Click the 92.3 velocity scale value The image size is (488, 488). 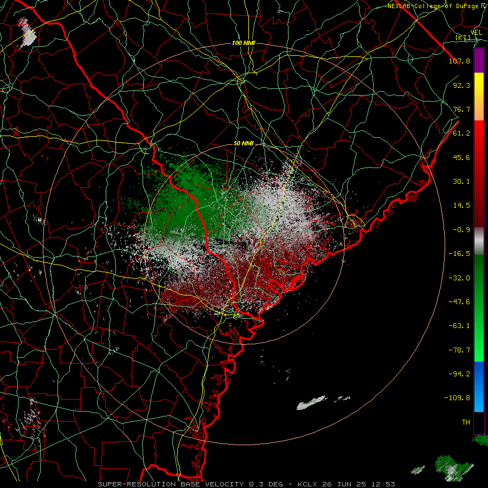coord(461,85)
